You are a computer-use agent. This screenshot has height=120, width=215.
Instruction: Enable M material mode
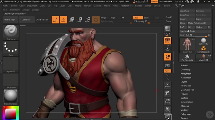coord(123,17)
